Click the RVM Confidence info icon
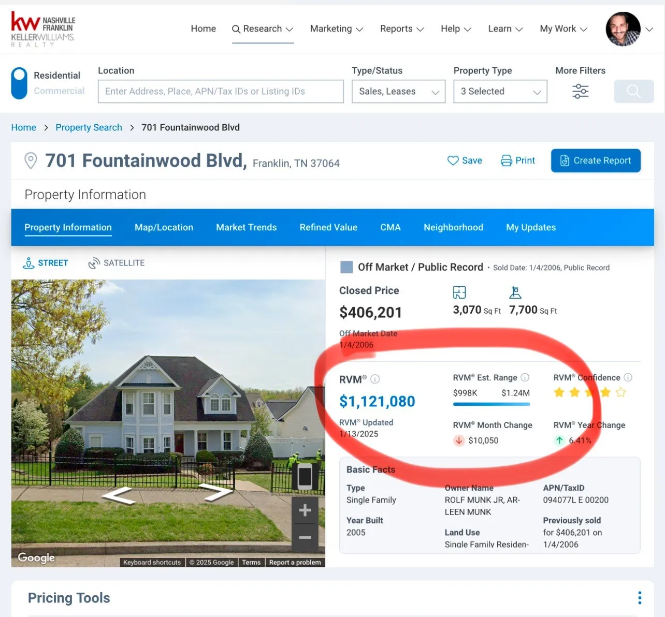Screen dimensions: 665x617 628,377
